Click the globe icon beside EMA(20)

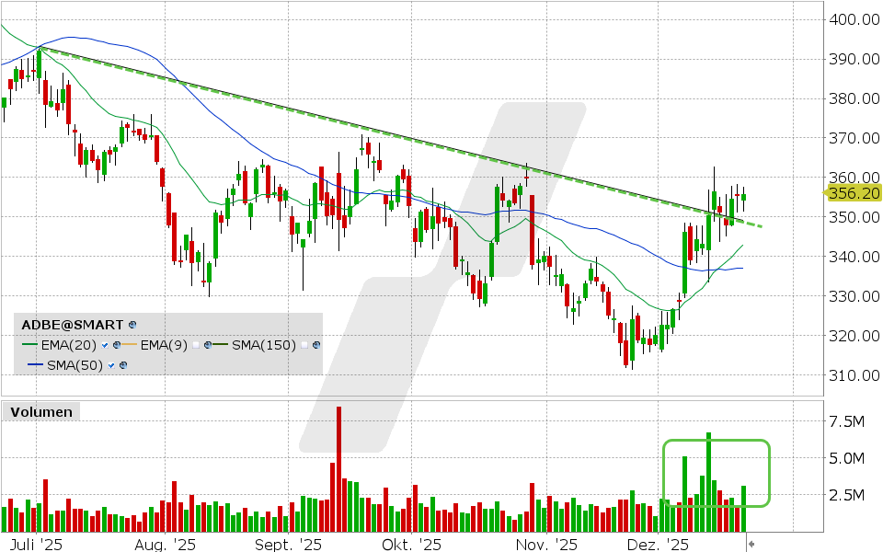coord(116,345)
